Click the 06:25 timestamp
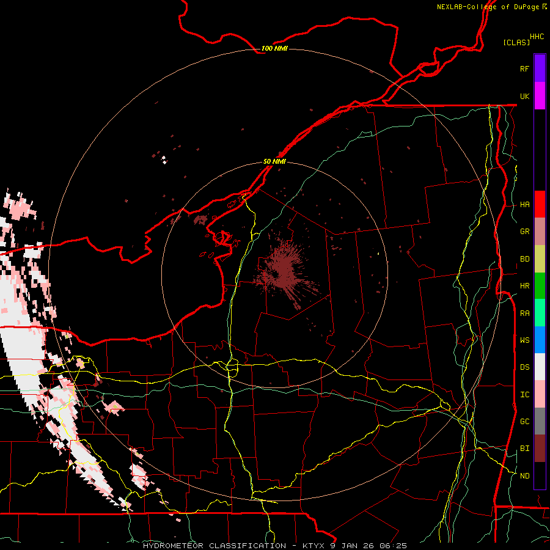 pyautogui.click(x=392, y=546)
